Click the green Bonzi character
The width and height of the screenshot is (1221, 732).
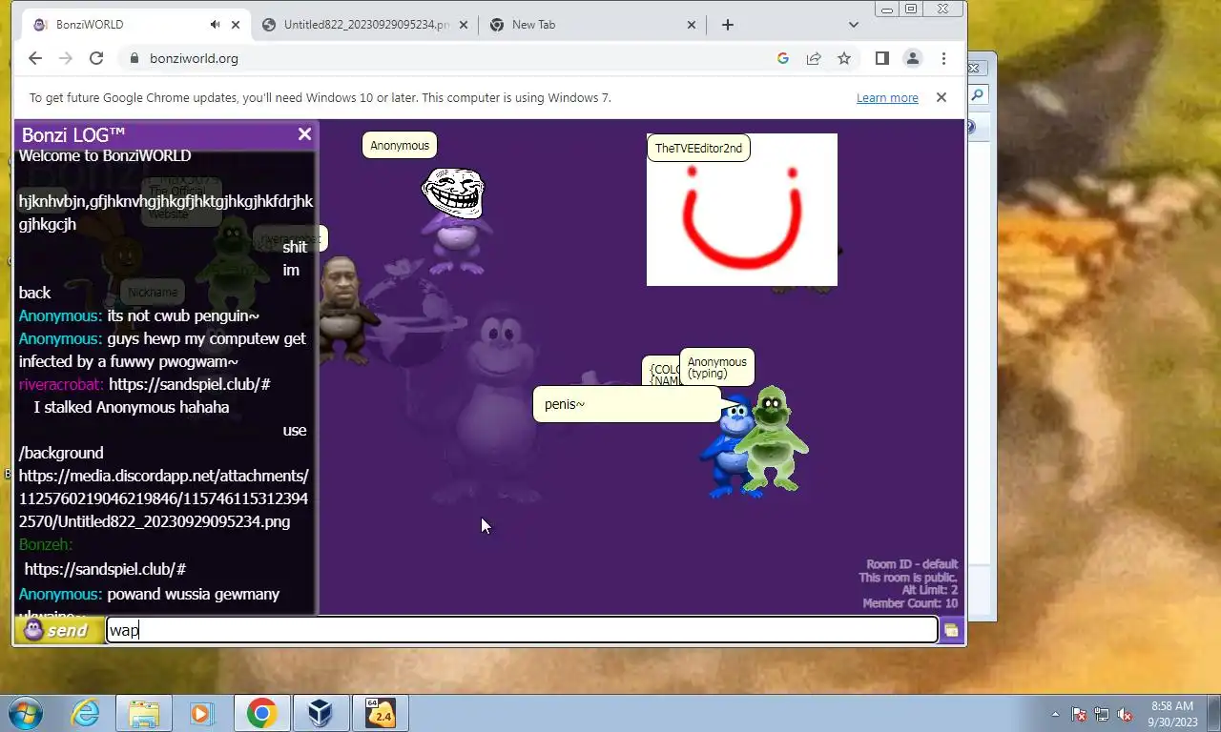pyautogui.click(x=771, y=438)
